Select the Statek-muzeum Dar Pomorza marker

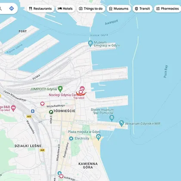click(112, 119)
